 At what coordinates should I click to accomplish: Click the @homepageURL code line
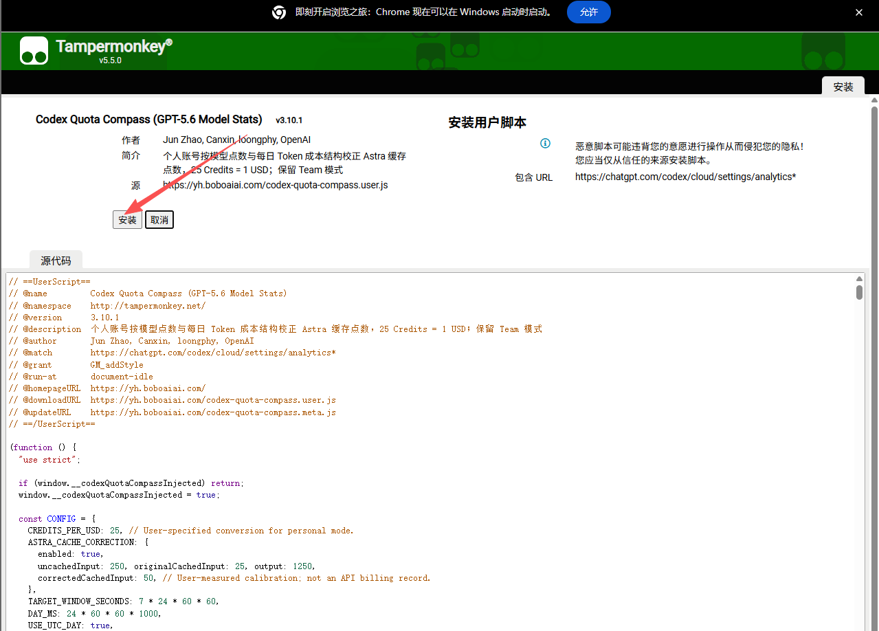107,388
